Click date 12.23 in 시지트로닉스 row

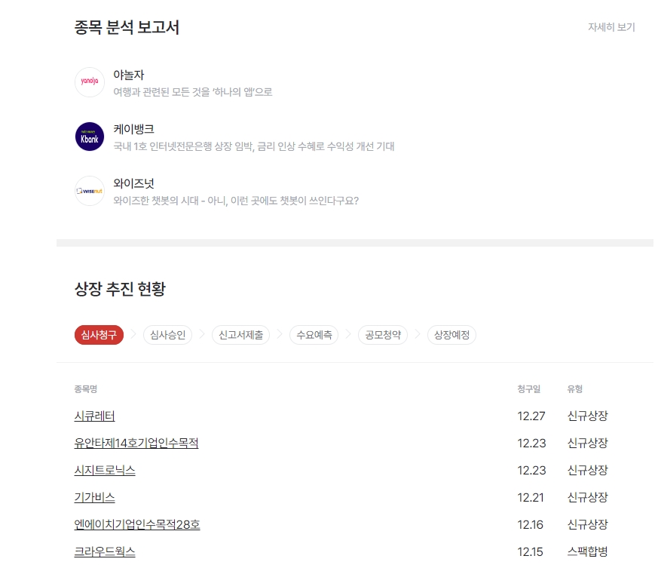tap(532, 471)
